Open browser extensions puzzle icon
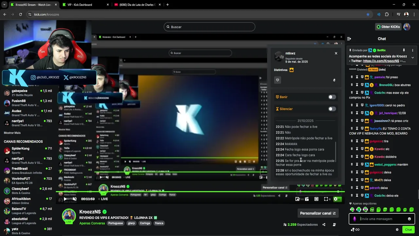419x236 pixels. click(387, 14)
